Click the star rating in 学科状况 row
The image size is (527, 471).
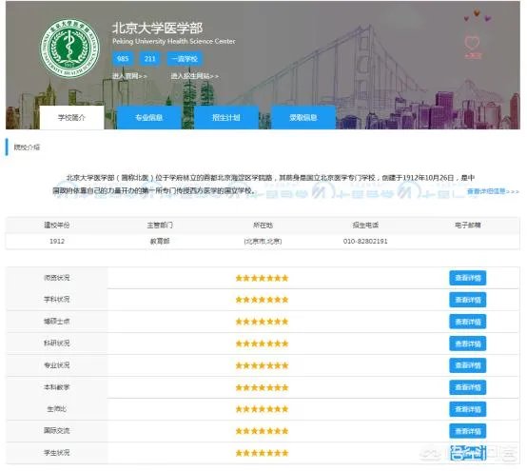pyautogui.click(x=263, y=300)
